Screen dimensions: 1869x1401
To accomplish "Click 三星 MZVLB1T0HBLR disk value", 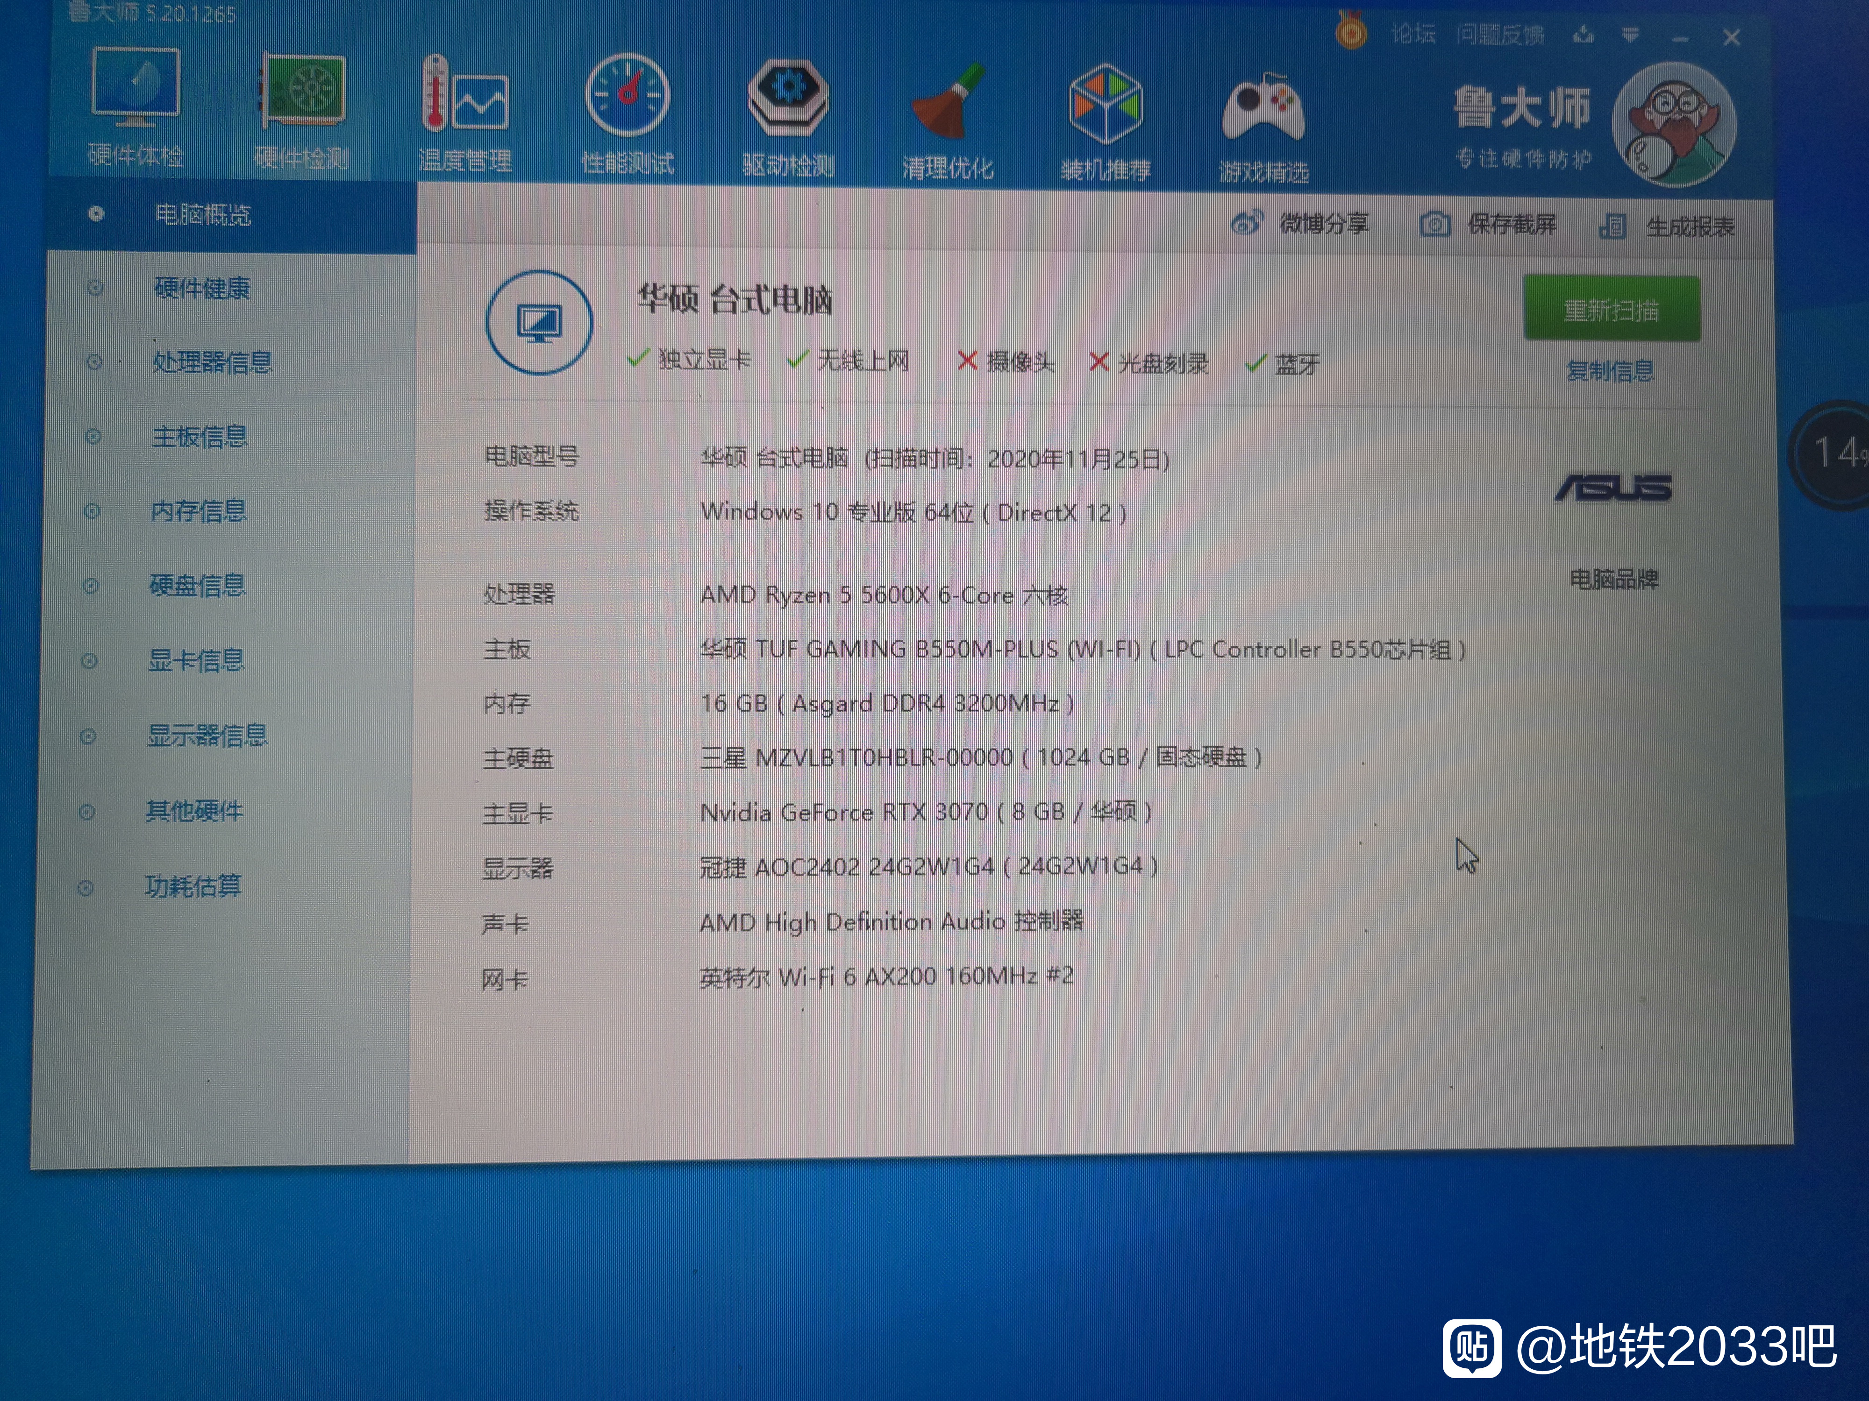I will click(981, 757).
